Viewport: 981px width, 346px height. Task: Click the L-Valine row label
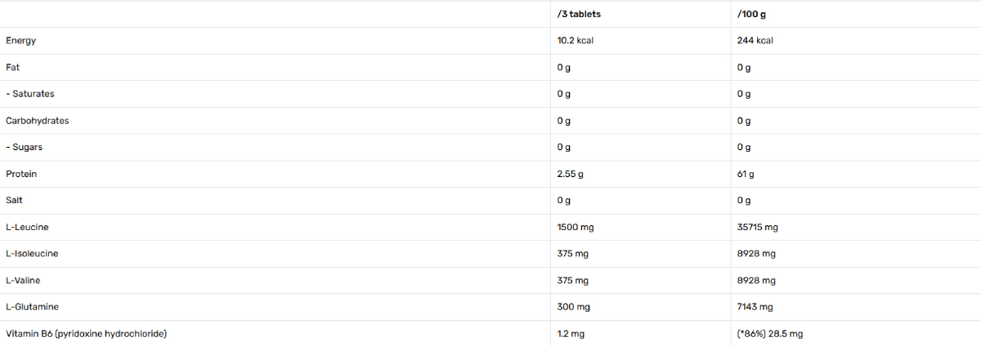(x=23, y=281)
